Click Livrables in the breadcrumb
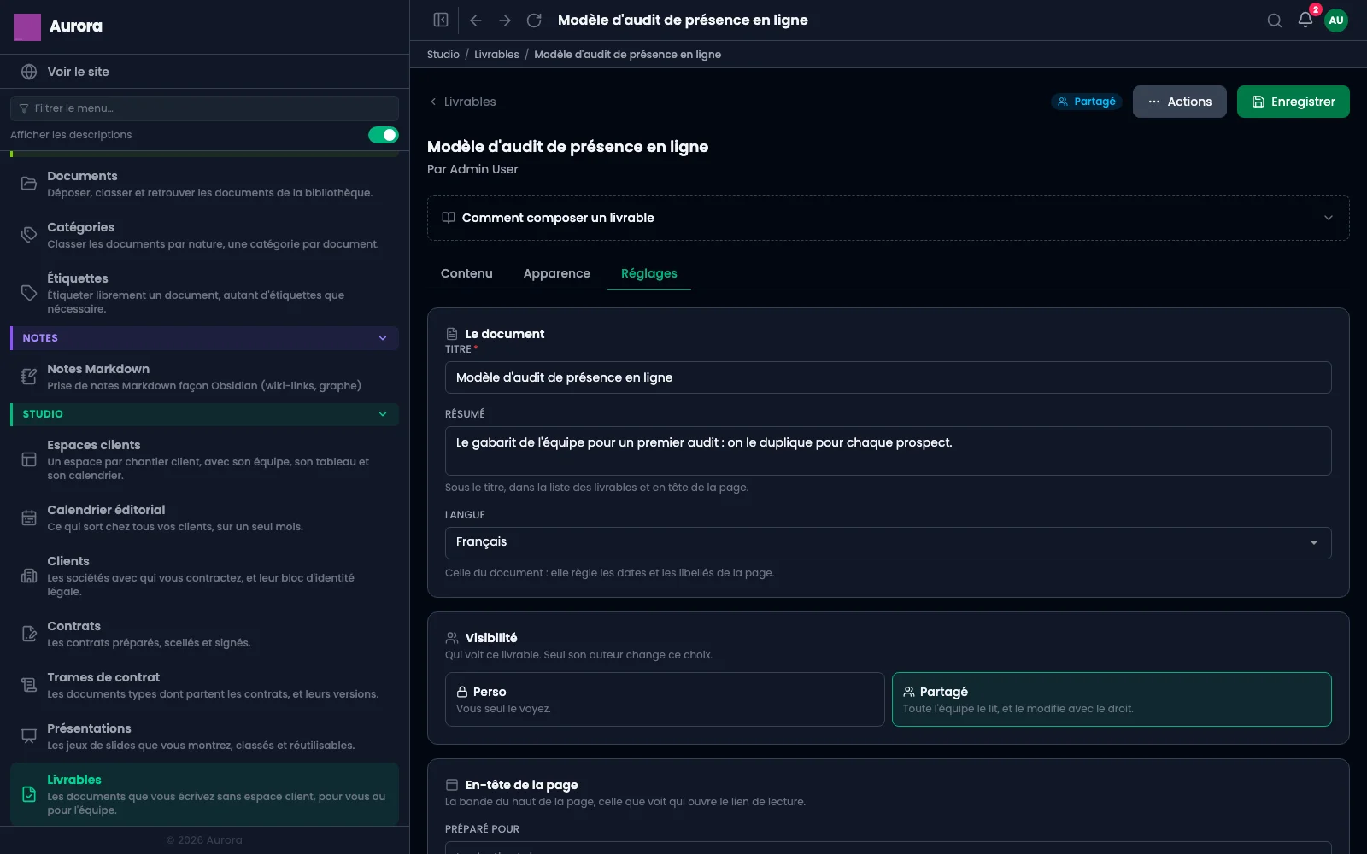Image resolution: width=1367 pixels, height=854 pixels. point(496,55)
